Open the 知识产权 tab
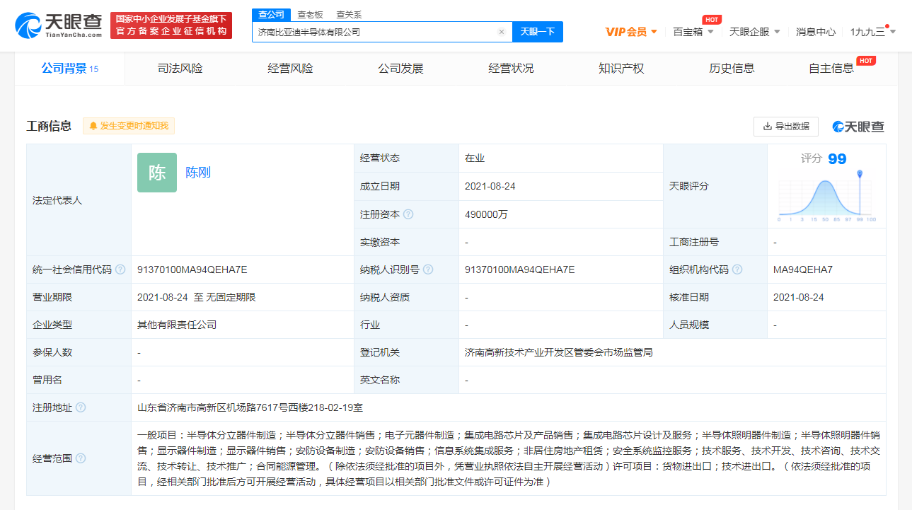 click(621, 69)
